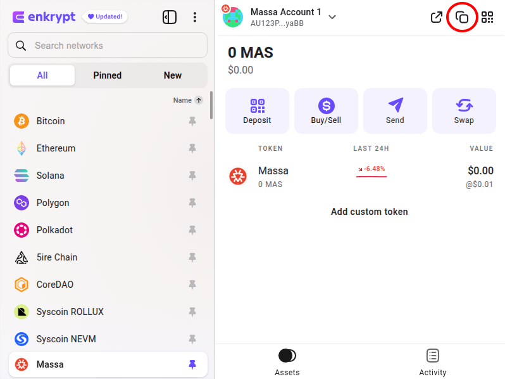
Task: Switch to the Activity tab
Action: point(432,363)
